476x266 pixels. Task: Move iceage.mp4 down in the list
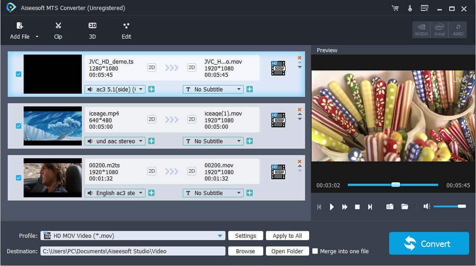pos(300,119)
